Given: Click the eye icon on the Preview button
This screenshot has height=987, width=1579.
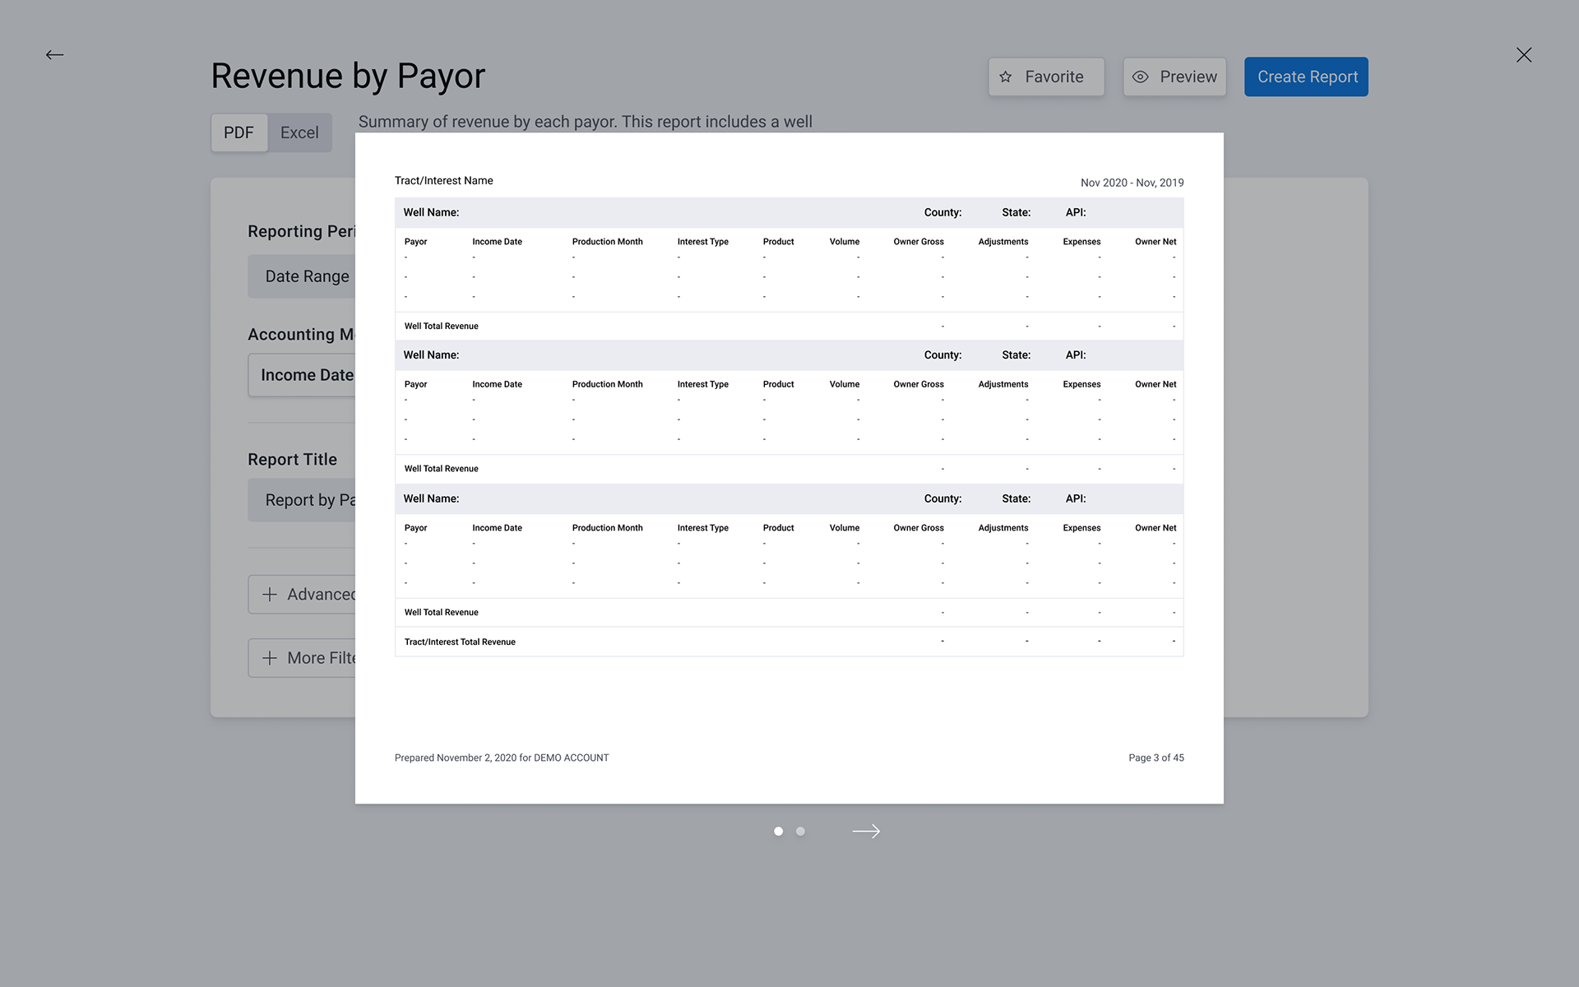Looking at the screenshot, I should 1140,76.
